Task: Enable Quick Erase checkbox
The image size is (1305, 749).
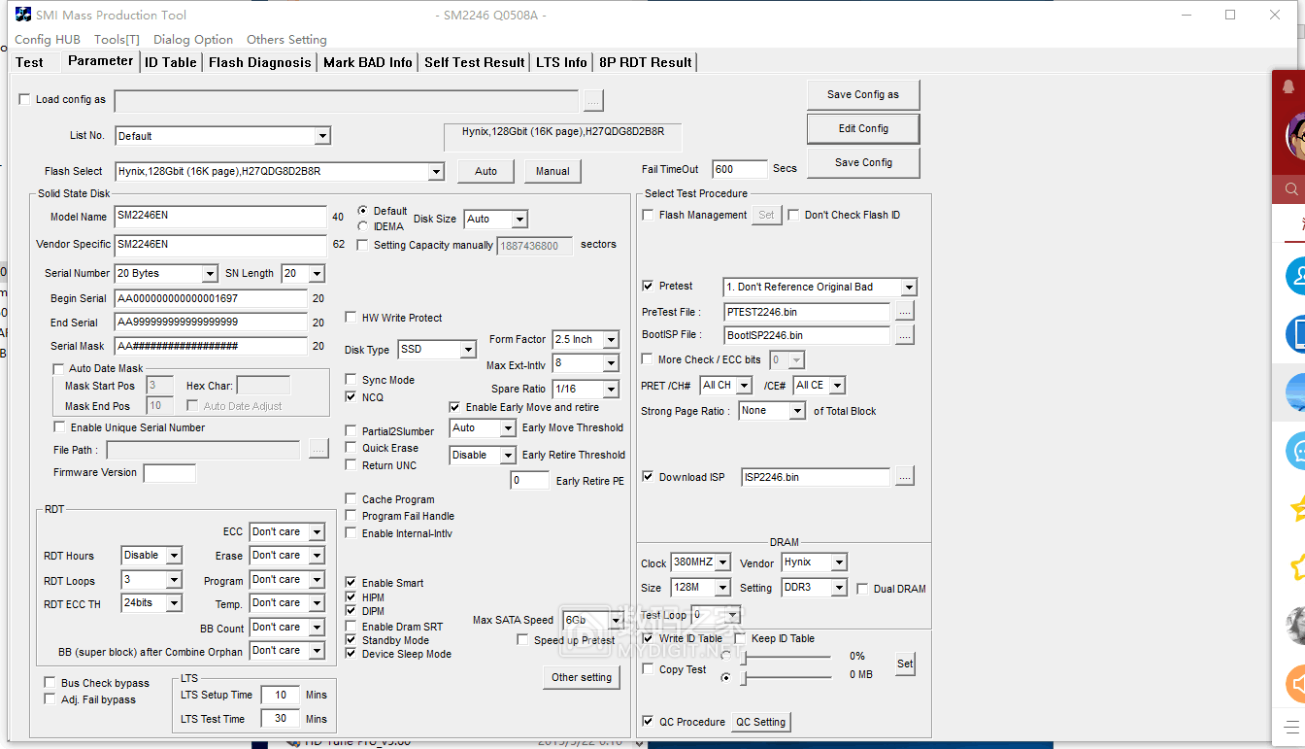Action: click(351, 448)
